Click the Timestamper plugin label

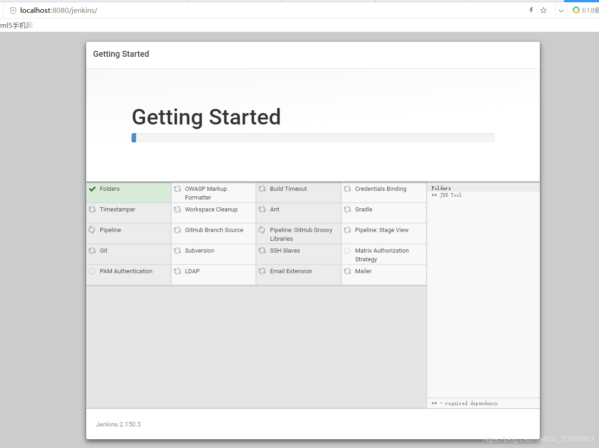pyautogui.click(x=117, y=210)
